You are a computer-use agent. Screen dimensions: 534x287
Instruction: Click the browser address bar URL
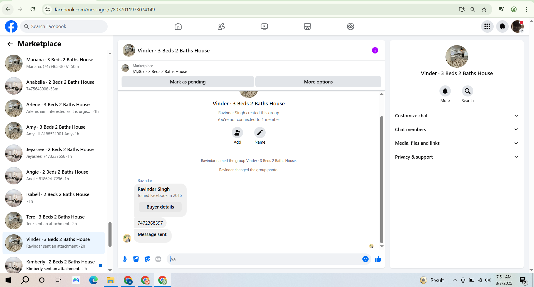coord(105,9)
